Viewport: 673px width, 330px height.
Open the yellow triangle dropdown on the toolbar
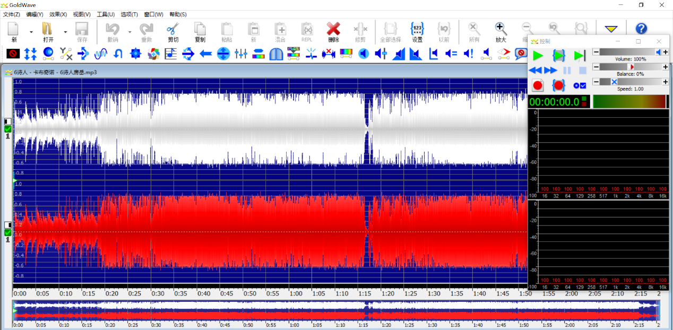(611, 29)
